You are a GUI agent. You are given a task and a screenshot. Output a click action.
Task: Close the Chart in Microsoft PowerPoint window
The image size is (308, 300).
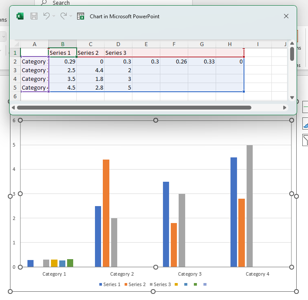click(286, 16)
